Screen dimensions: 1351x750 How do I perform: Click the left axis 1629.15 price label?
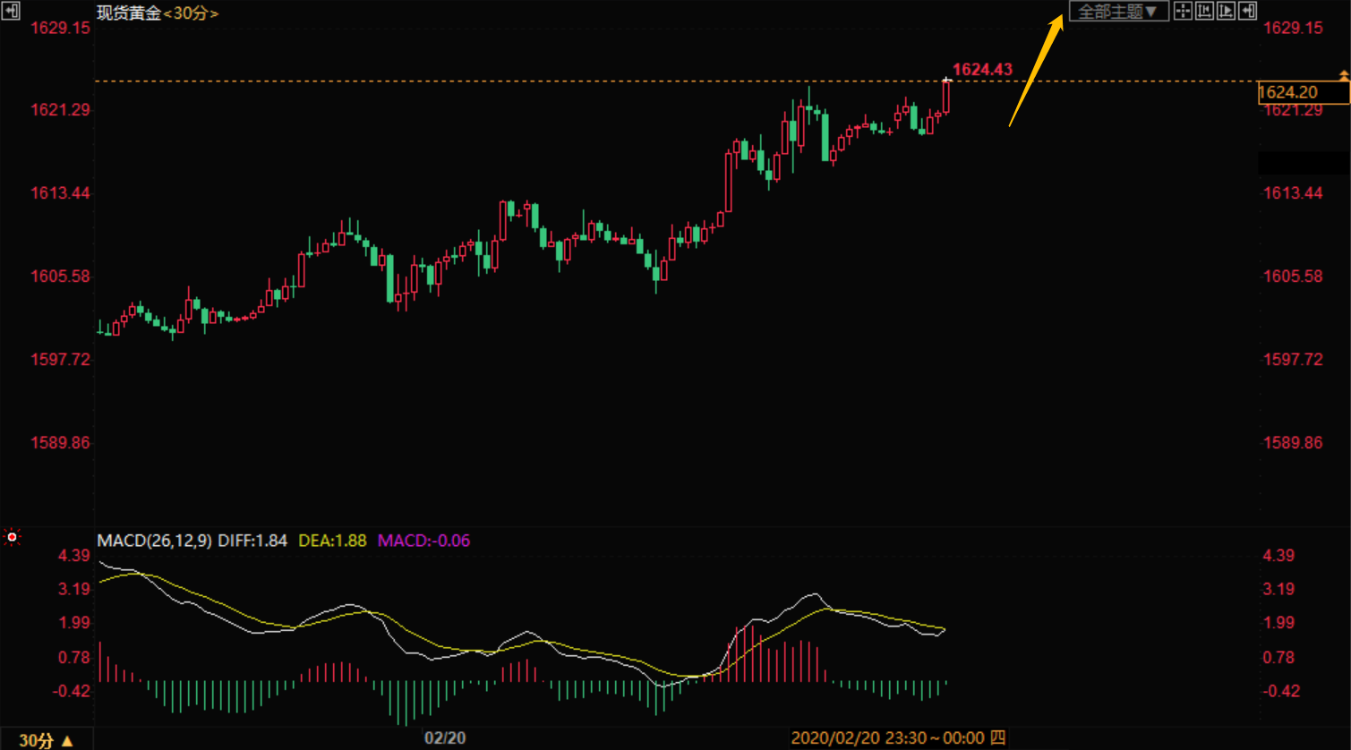click(61, 28)
